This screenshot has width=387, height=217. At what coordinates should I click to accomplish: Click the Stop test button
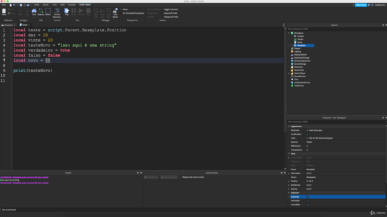pyautogui.click(x=88, y=11)
